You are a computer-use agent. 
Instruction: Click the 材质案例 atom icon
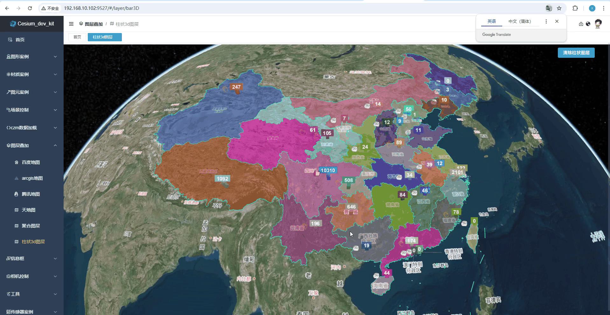coord(9,74)
